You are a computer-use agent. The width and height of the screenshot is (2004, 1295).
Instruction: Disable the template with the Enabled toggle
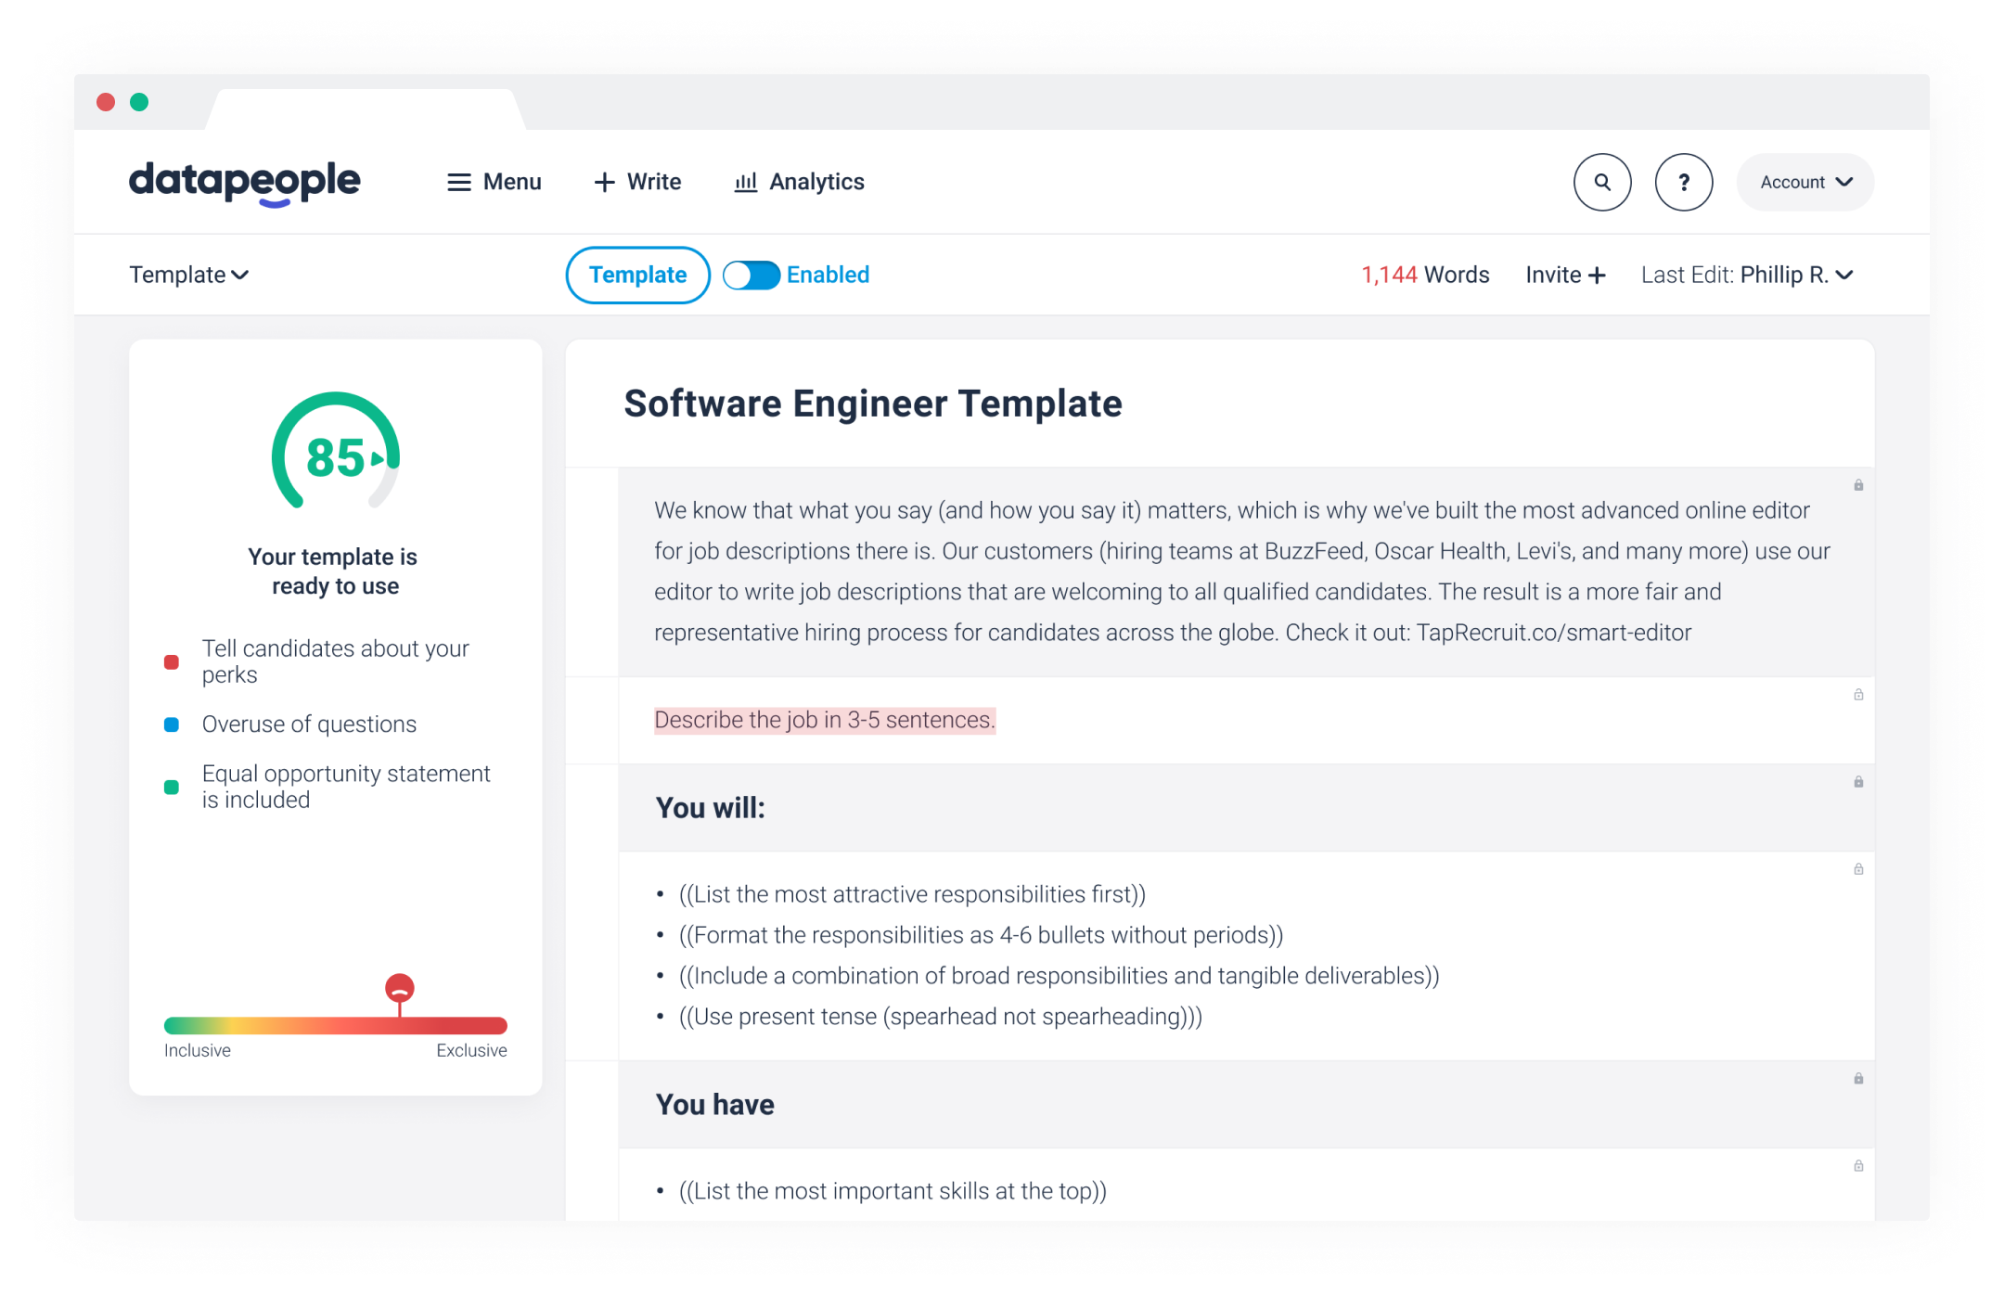pos(751,275)
